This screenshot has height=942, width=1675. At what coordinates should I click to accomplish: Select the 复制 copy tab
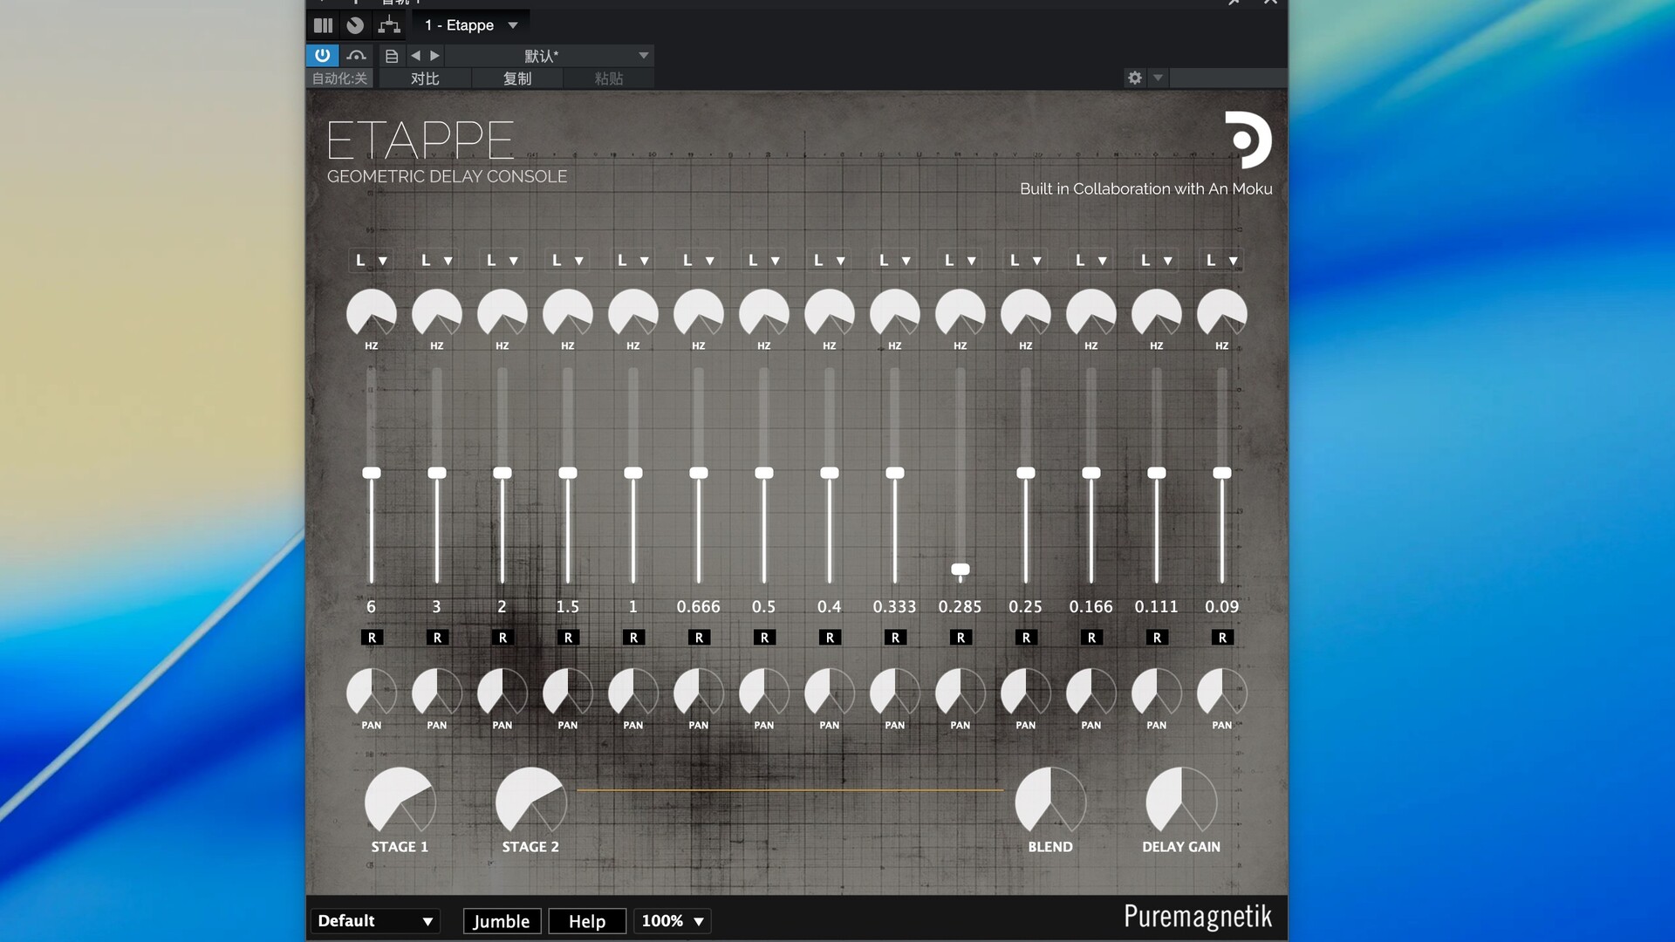[517, 78]
